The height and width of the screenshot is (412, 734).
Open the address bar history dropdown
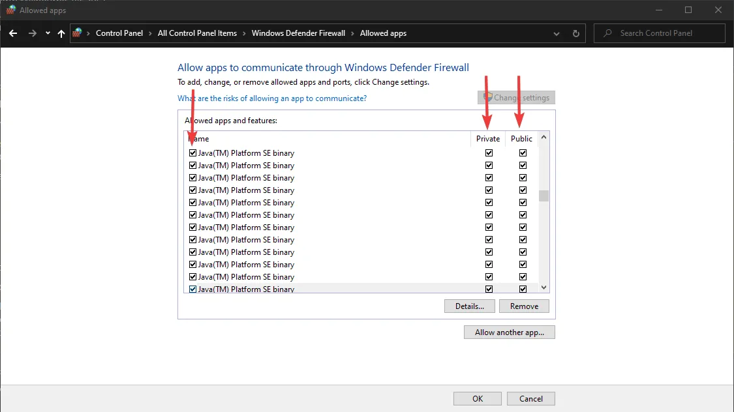556,34
